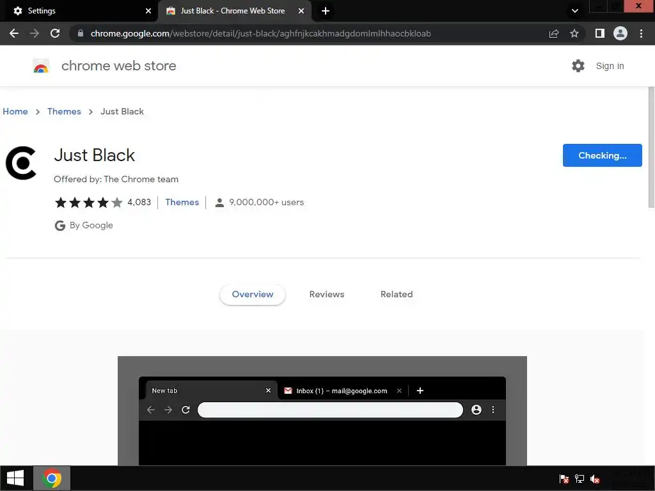Click the address bar URL

(x=261, y=33)
